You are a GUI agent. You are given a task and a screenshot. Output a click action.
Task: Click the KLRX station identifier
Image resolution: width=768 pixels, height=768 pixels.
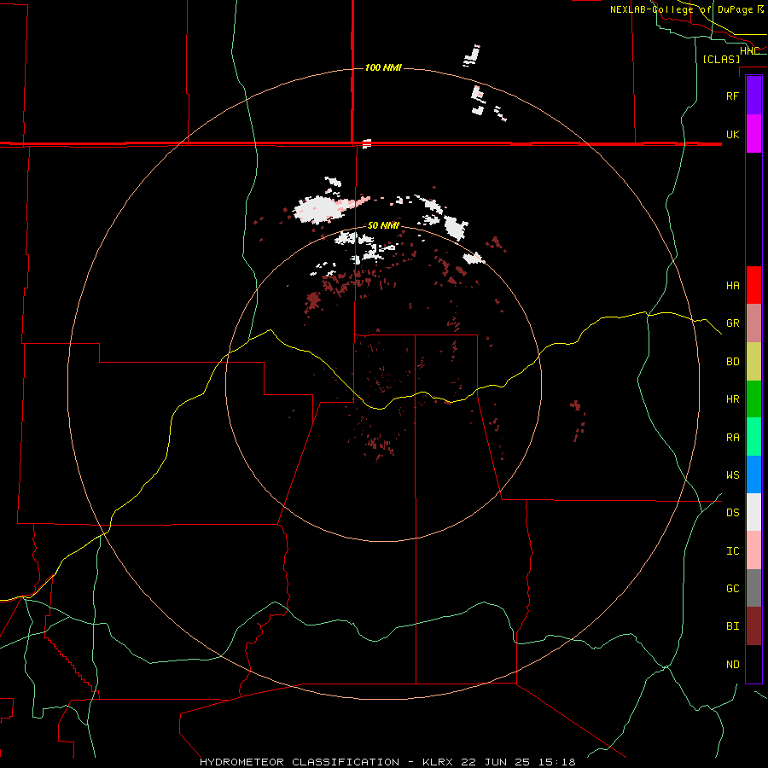click(x=439, y=762)
